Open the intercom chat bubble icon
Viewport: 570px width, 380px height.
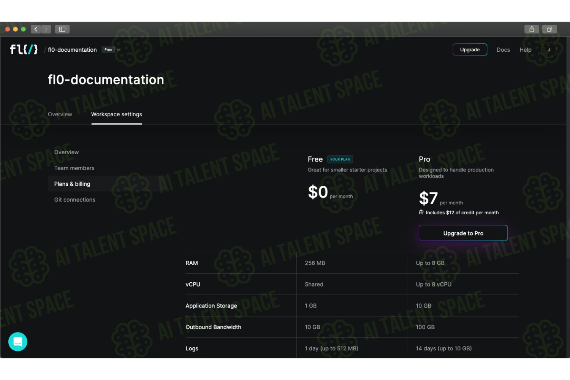pyautogui.click(x=18, y=342)
